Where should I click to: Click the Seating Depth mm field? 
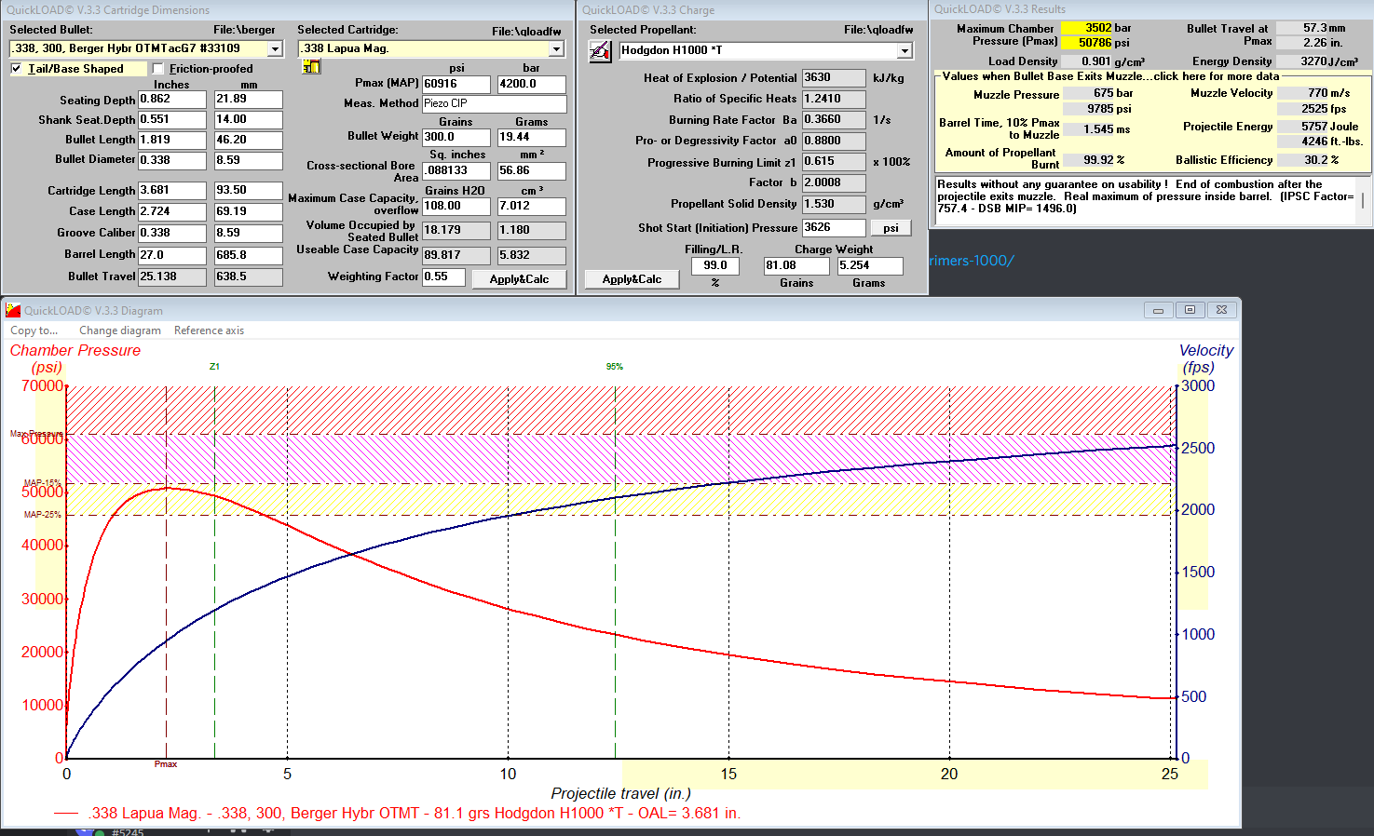[248, 99]
